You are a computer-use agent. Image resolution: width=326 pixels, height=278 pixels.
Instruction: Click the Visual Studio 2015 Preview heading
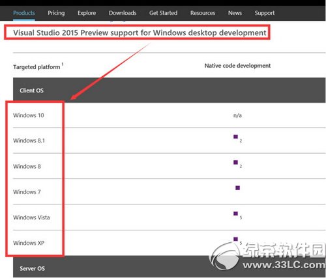(140, 33)
